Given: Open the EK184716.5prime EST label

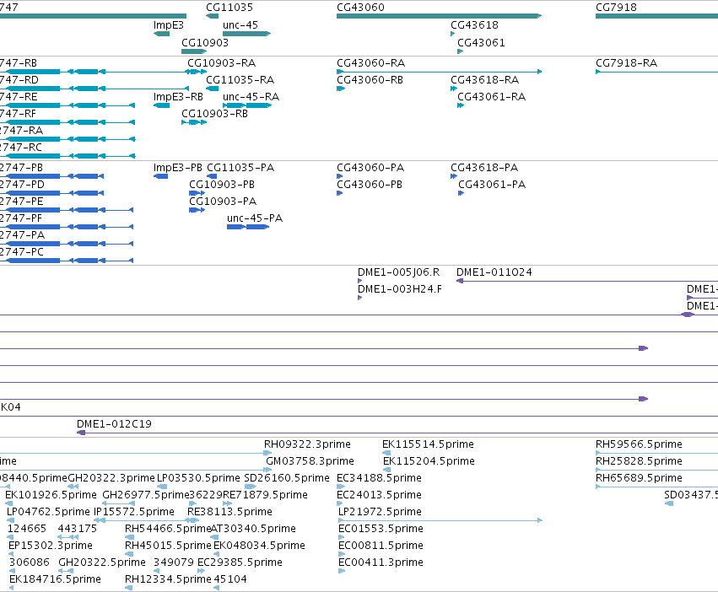Looking at the screenshot, I should tap(55, 579).
